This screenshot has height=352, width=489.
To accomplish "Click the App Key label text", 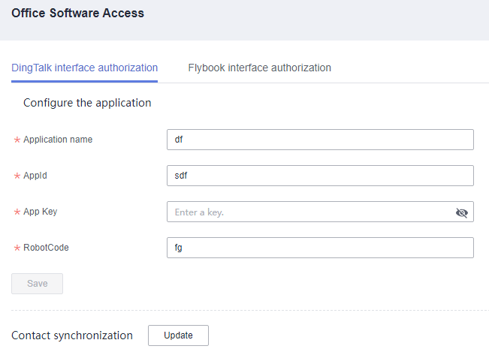I will 41,212.
